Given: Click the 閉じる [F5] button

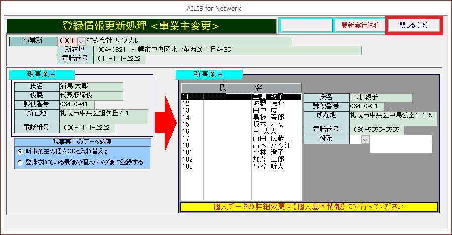Looking at the screenshot, I should pos(414,26).
